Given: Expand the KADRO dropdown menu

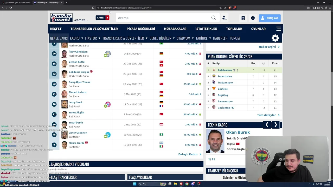Looking at the screenshot, I should click(82, 38).
